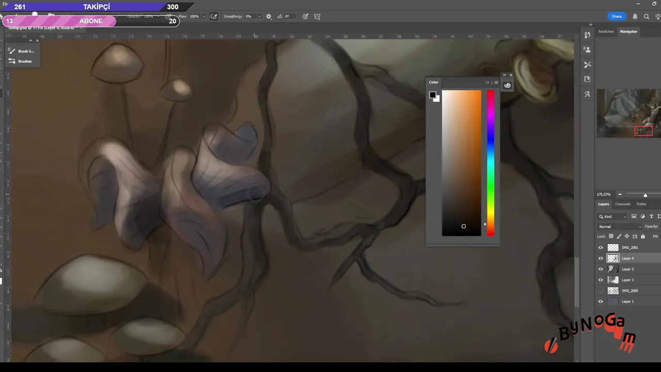Open the Smoothing percentage dropdown arrow
Viewport: 661px width, 372px height.
[x=259, y=17]
